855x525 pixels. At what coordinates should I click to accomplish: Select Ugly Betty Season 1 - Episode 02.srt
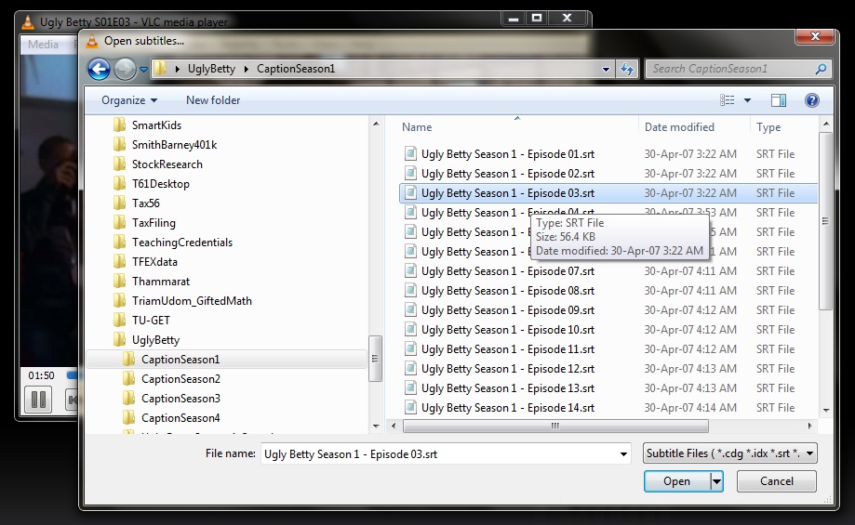[x=508, y=174]
